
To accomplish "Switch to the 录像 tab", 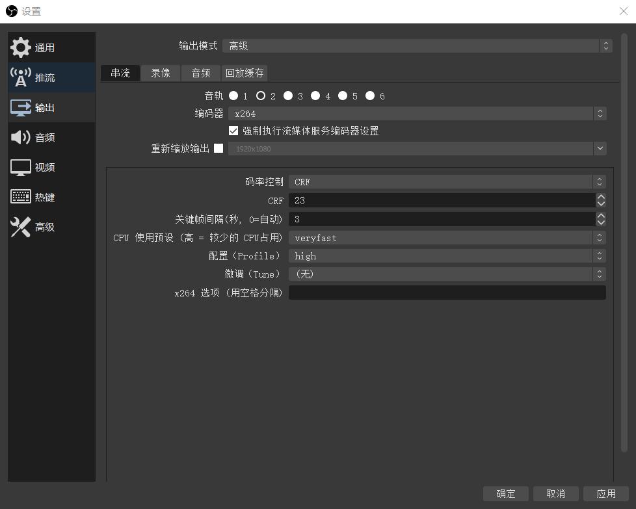I will coord(161,73).
